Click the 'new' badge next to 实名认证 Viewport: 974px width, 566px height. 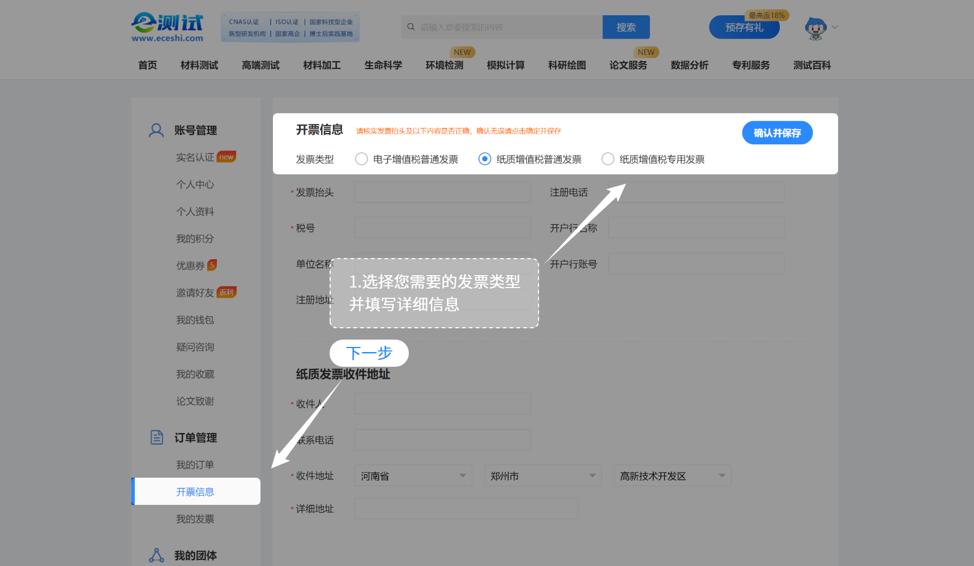[227, 156]
